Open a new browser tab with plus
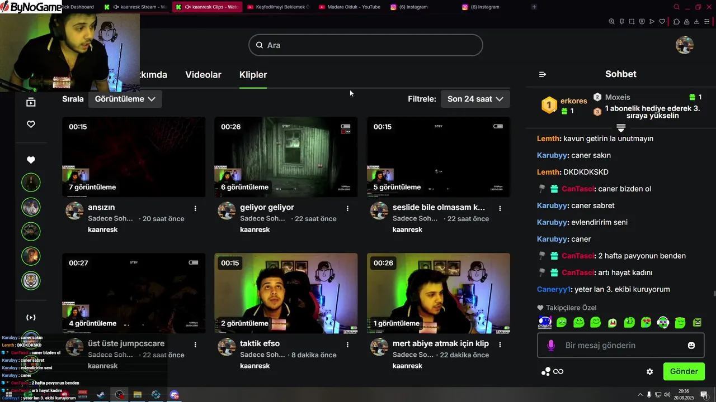The width and height of the screenshot is (716, 402). coord(534,7)
